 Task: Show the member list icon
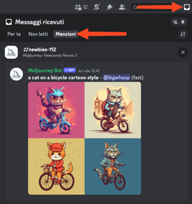tap(122, 7)
